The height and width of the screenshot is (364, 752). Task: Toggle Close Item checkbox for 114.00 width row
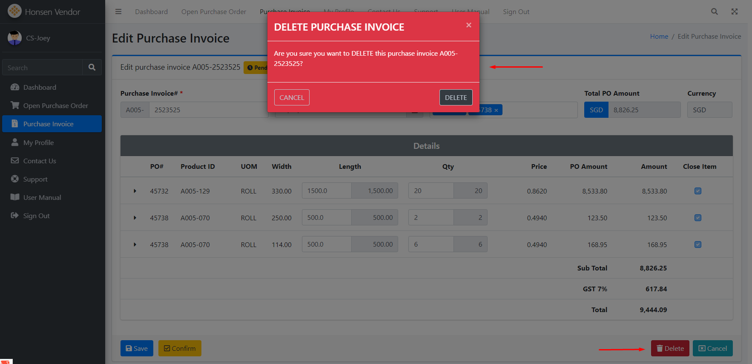click(x=697, y=245)
